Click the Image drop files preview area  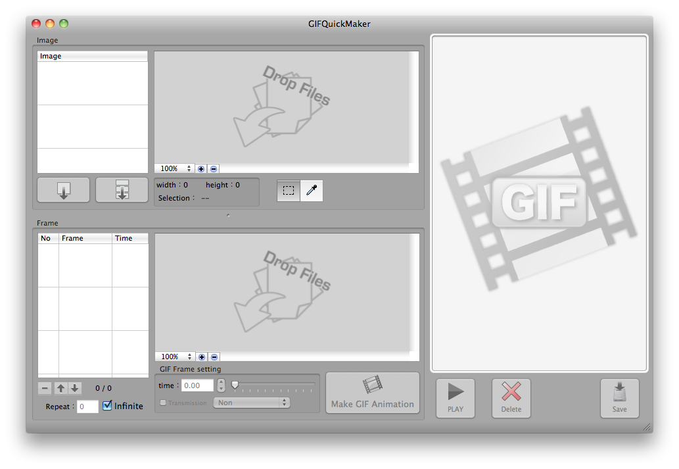(x=282, y=107)
